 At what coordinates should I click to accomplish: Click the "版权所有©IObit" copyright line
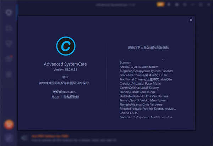(x=64, y=92)
